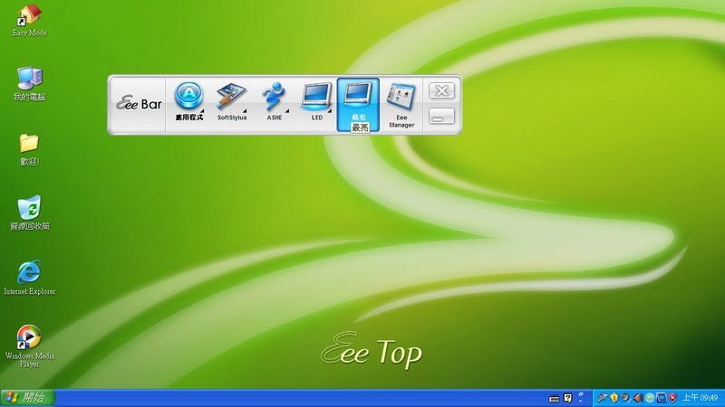Select the Internet Explorer desktop icon

(x=29, y=278)
